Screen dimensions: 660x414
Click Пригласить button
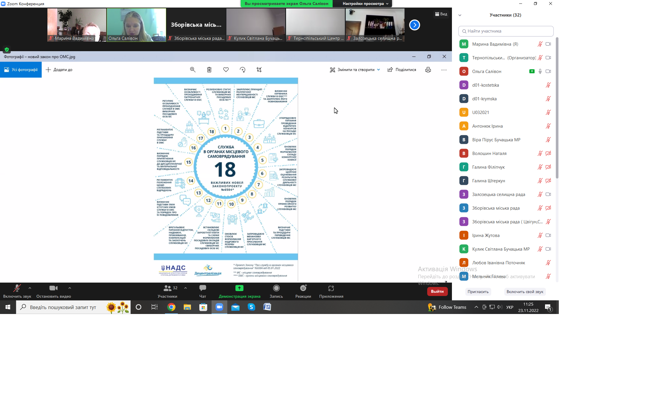pyautogui.click(x=478, y=292)
